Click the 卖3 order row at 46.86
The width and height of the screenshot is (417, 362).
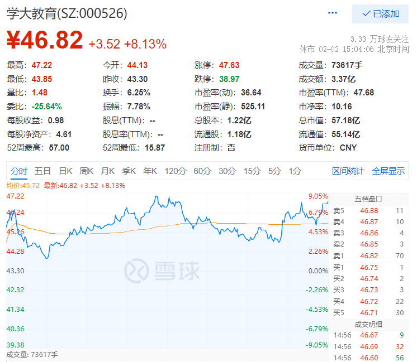click(368, 233)
